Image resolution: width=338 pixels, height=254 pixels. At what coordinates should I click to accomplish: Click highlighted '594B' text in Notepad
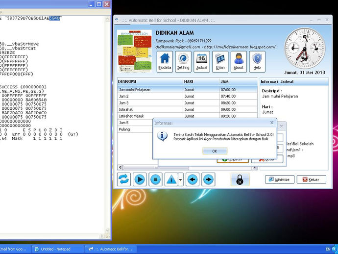[54, 18]
